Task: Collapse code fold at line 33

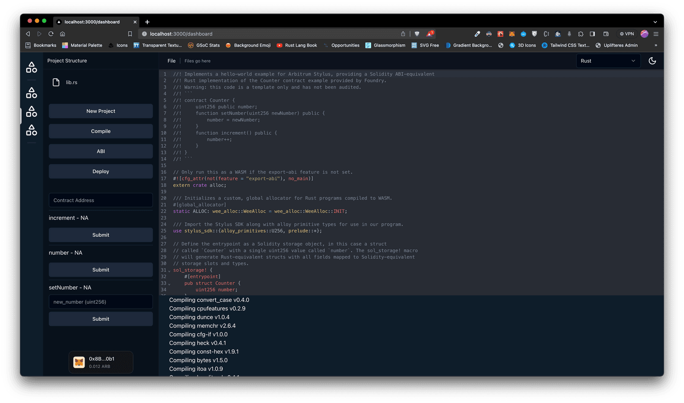Action: (x=169, y=284)
